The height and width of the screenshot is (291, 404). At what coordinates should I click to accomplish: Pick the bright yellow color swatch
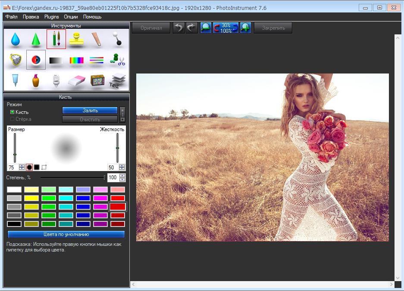click(31, 198)
